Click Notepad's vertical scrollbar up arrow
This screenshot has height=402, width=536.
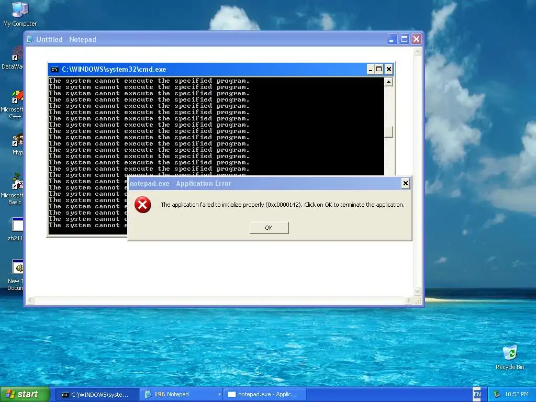coord(417,52)
